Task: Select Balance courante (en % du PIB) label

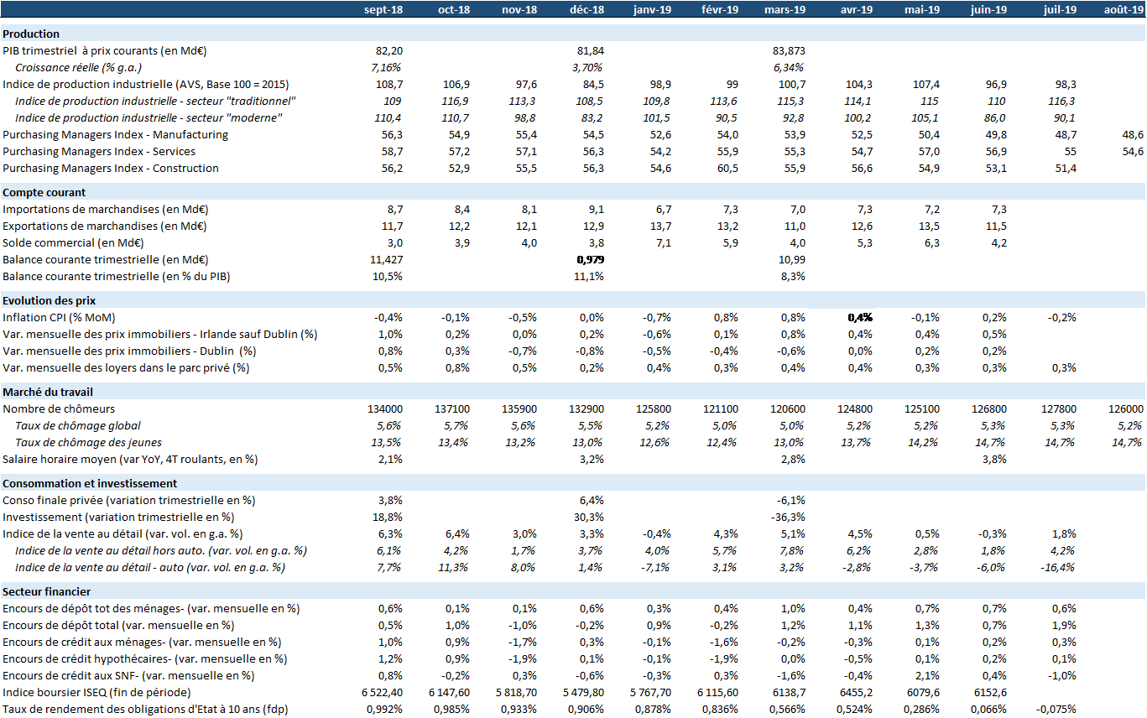Action: [x=117, y=277]
